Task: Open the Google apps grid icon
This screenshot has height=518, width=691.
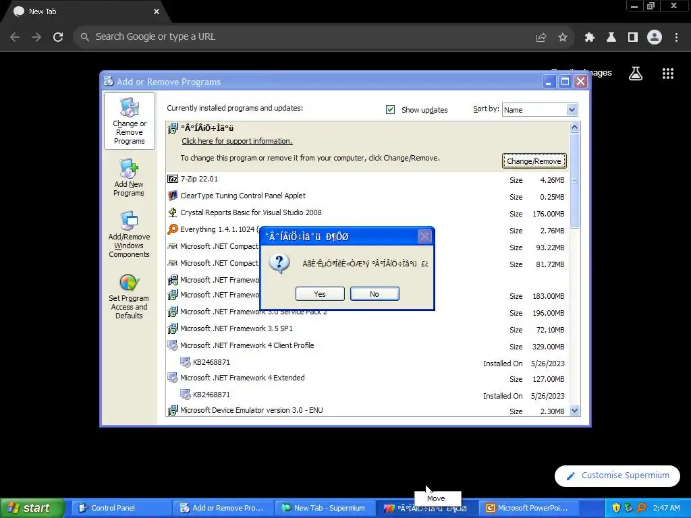Action: coord(668,74)
